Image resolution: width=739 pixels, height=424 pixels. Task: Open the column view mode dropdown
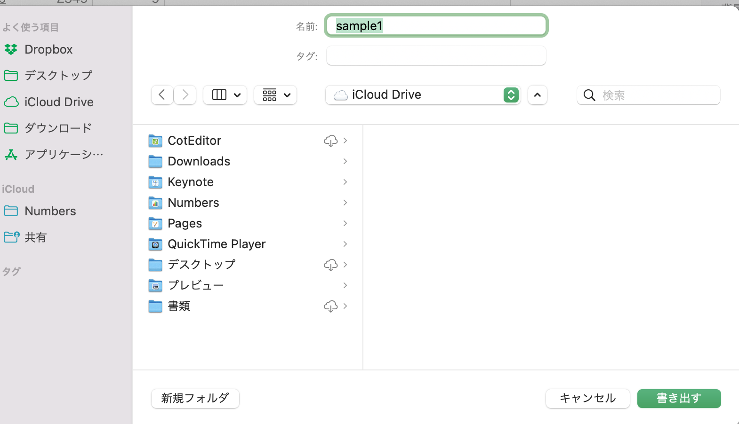225,95
